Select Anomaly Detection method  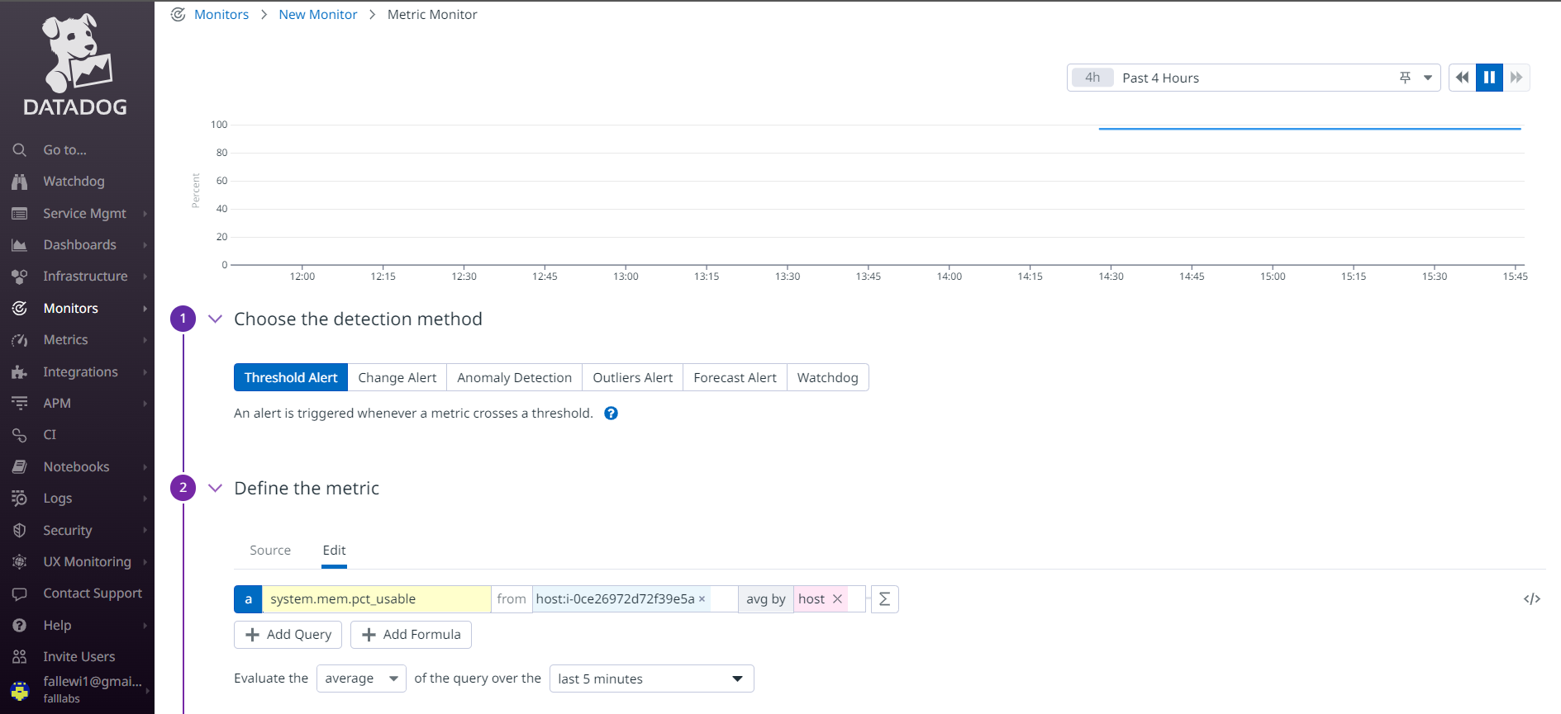pos(515,377)
